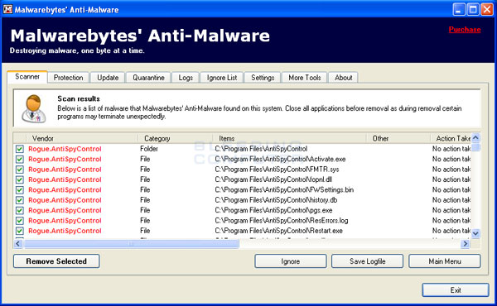The width and height of the screenshot is (497, 306).
Task: Switch to the Scanner tab
Action: 27,77
